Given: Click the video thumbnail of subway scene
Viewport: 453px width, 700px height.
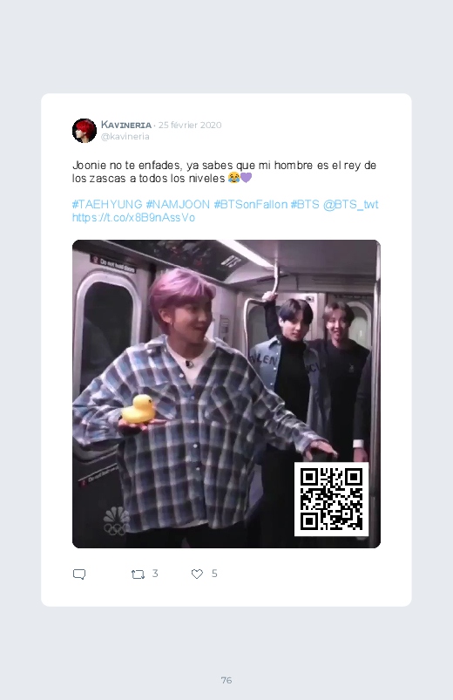Looking at the screenshot, I should click(x=226, y=394).
